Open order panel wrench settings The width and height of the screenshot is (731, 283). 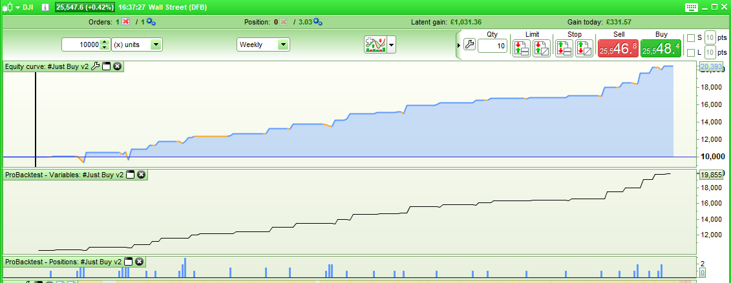(x=469, y=45)
